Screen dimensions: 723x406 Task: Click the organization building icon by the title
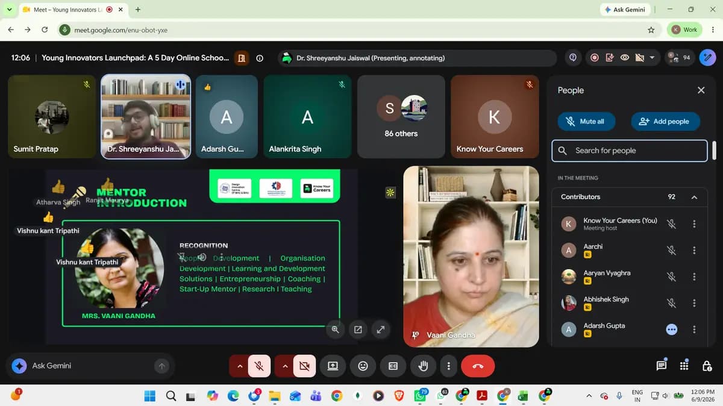pyautogui.click(x=242, y=58)
